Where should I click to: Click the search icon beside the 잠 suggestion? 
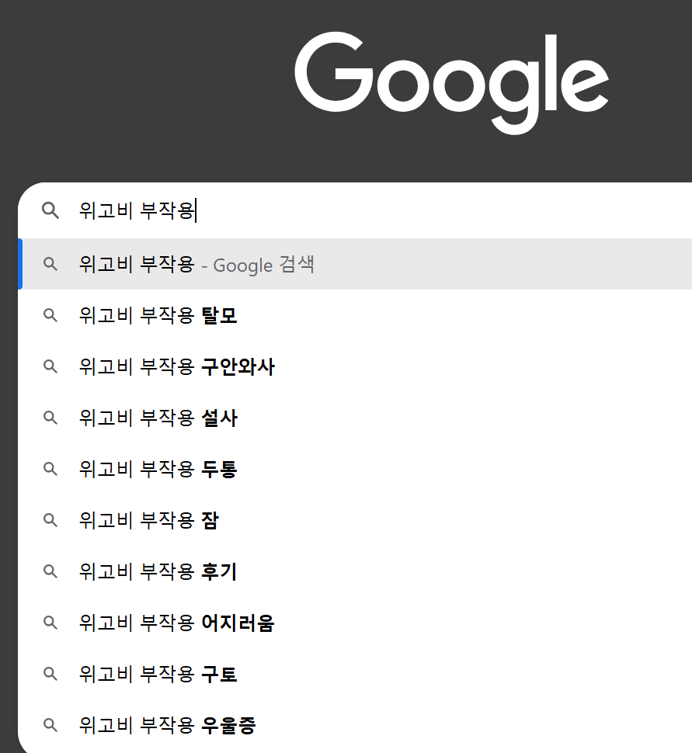tap(50, 520)
